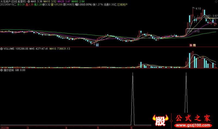This screenshot has height=129, width=218.
Task: Click the 公式之家 watermark text
Action: (x=192, y=118)
